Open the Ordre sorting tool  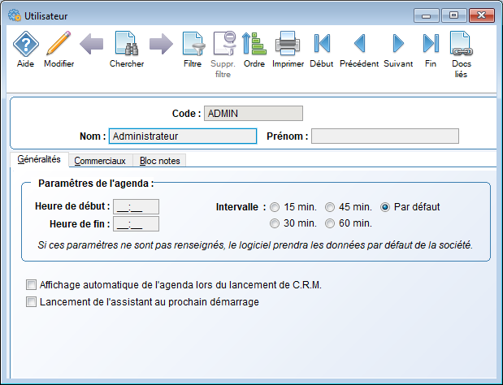click(x=254, y=47)
